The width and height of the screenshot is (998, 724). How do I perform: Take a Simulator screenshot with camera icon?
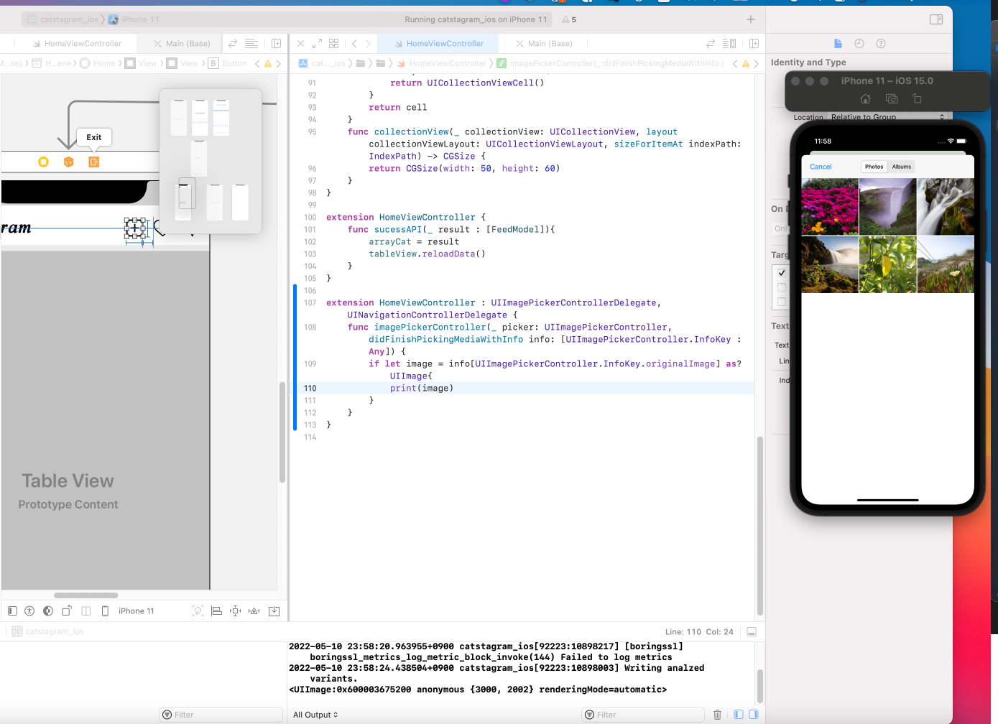[x=892, y=99]
